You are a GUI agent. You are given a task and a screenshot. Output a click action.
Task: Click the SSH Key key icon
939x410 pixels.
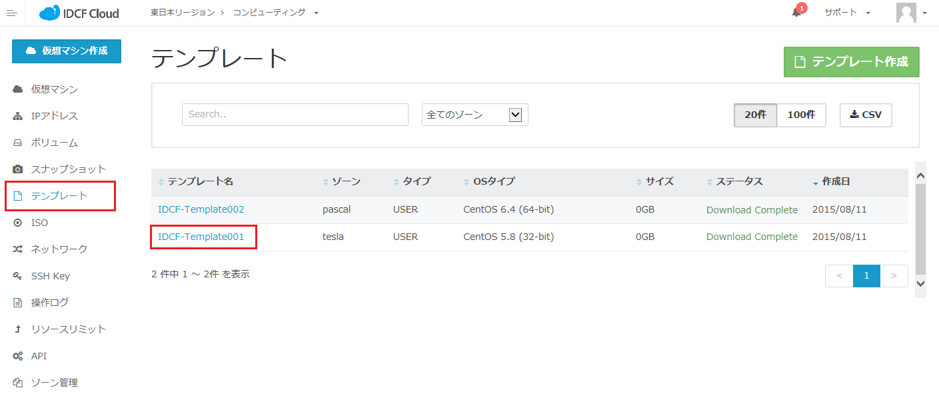pyautogui.click(x=18, y=276)
